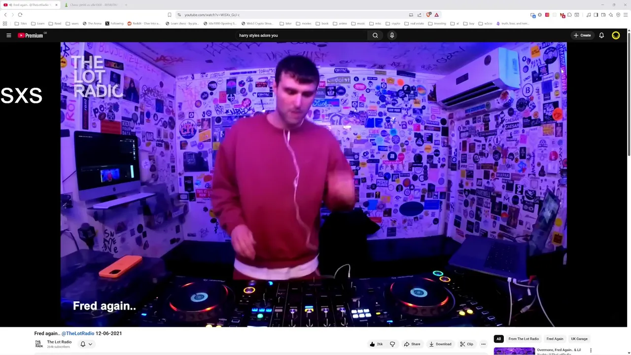Select From The Lot Radio chip
The height and width of the screenshot is (355, 631).
click(x=524, y=339)
